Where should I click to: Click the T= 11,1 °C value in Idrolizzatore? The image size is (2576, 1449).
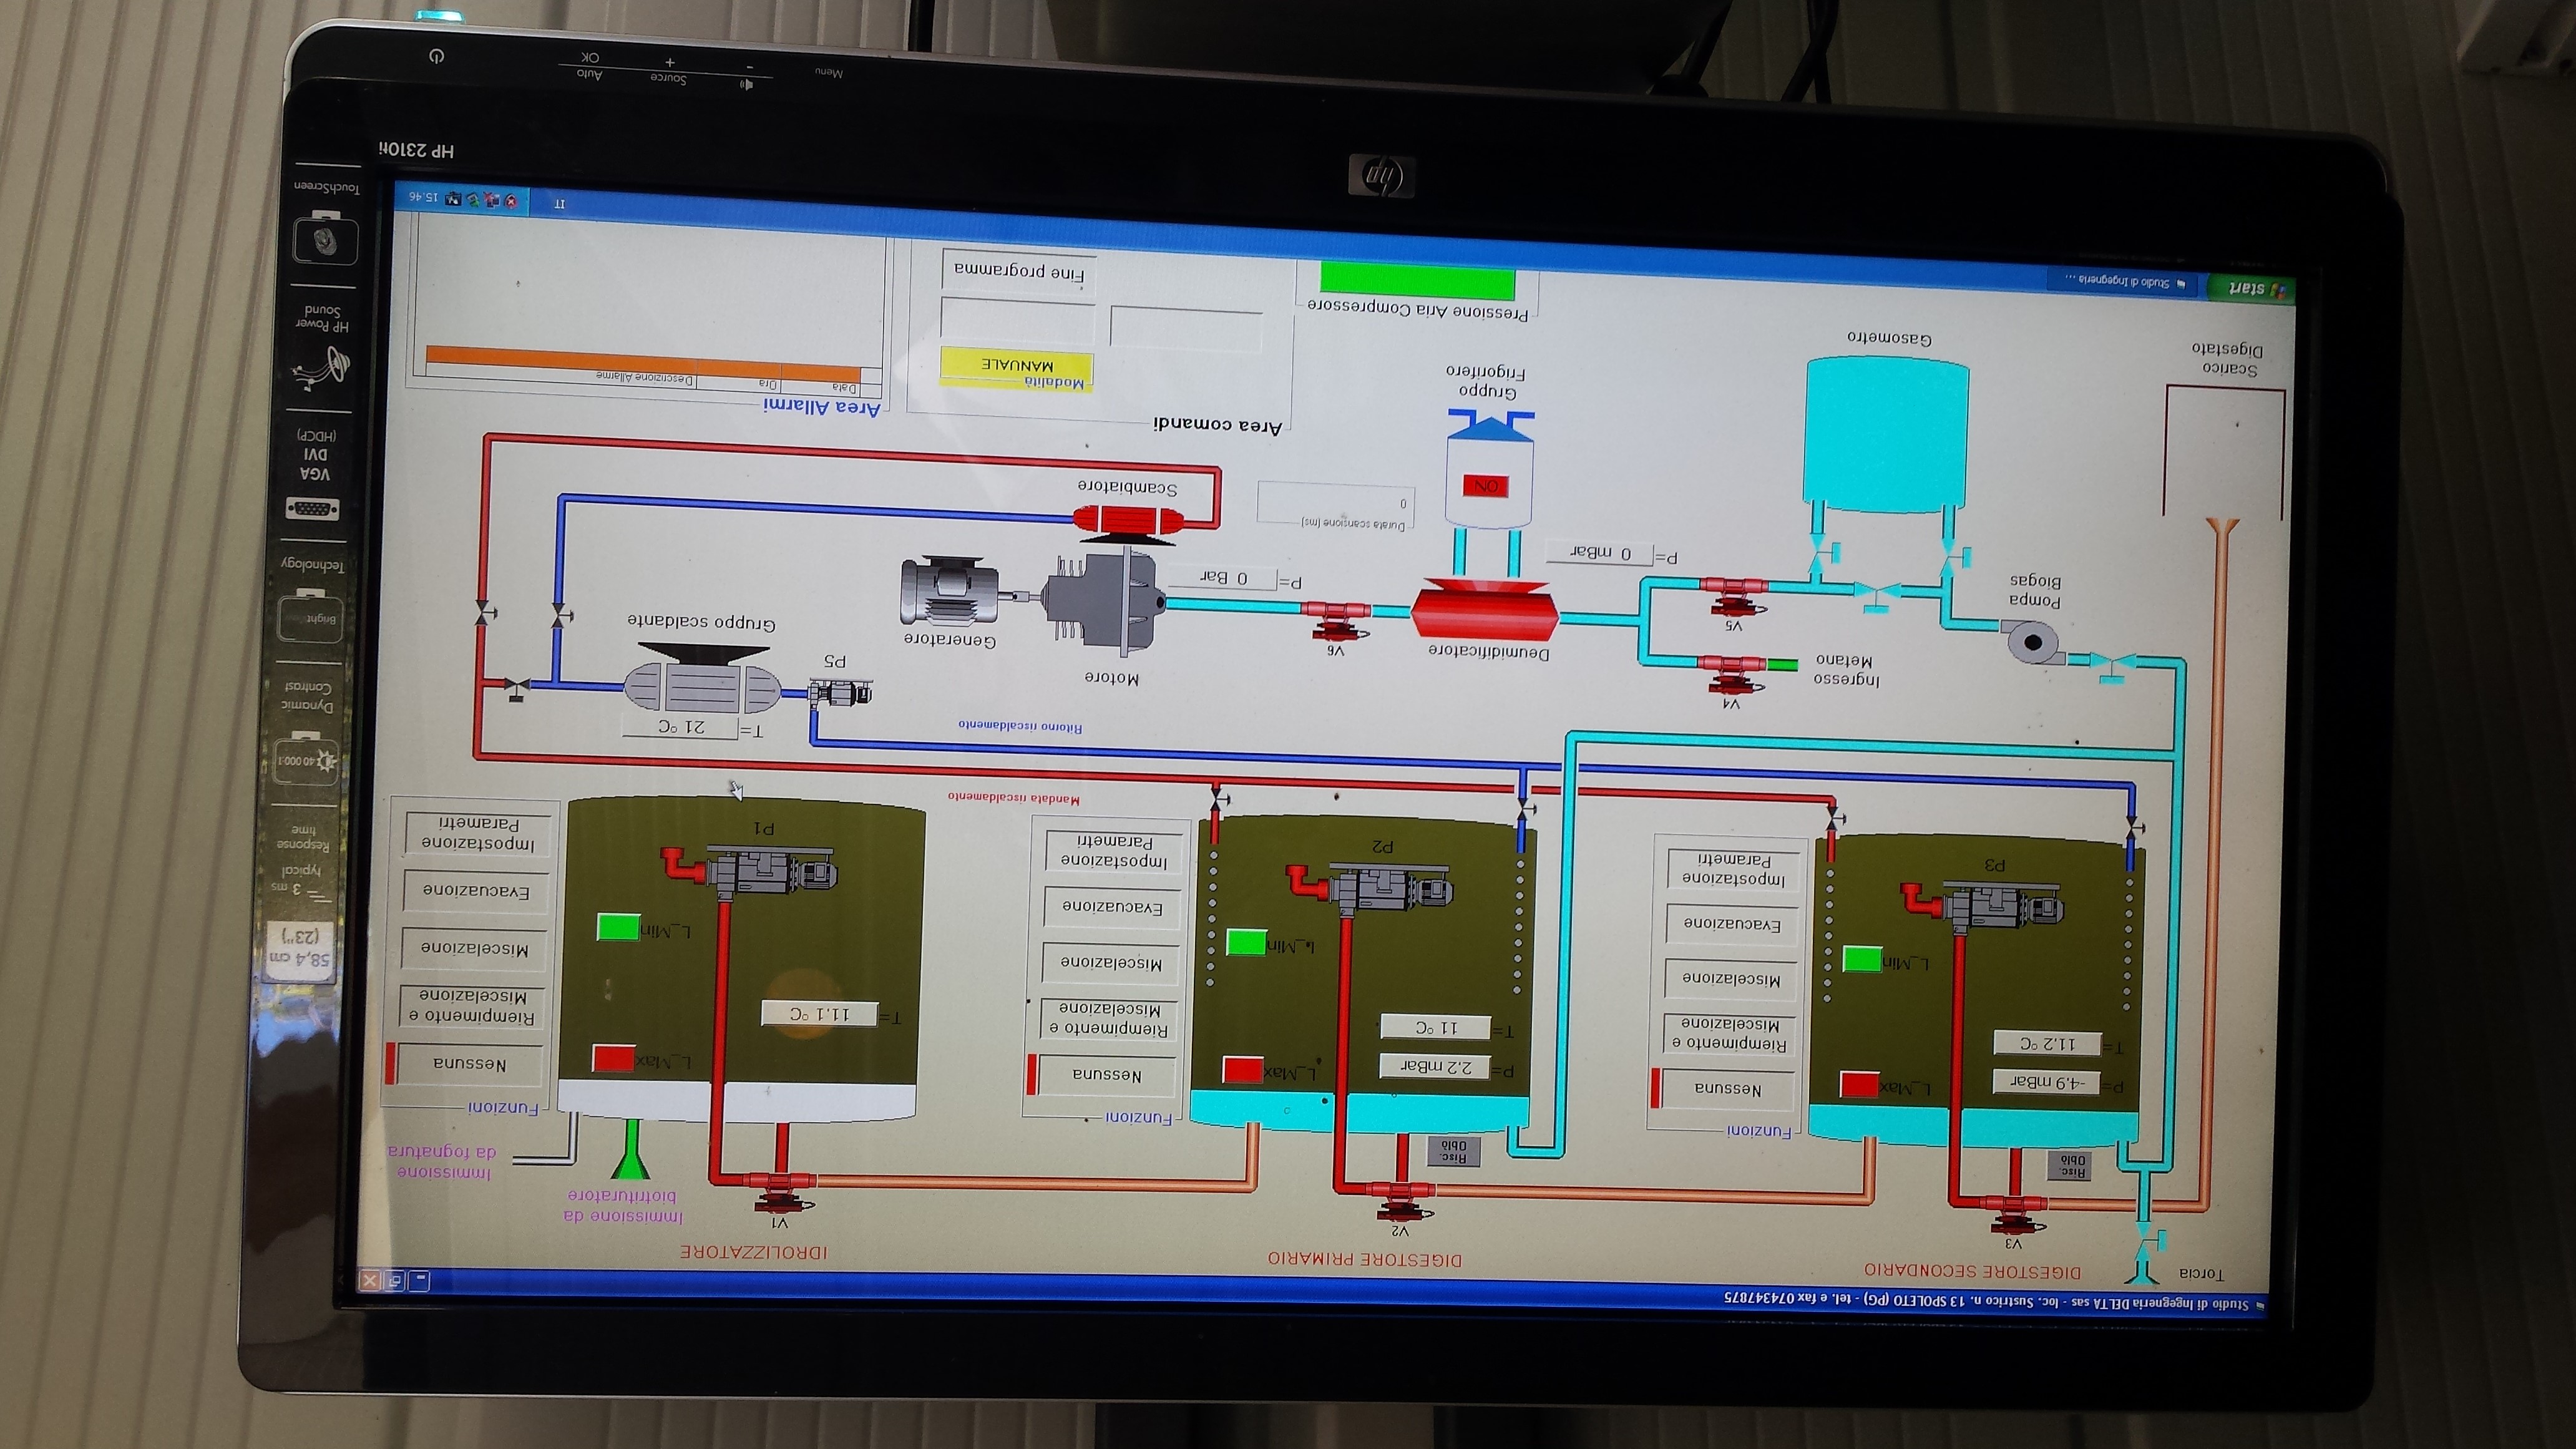click(820, 1013)
